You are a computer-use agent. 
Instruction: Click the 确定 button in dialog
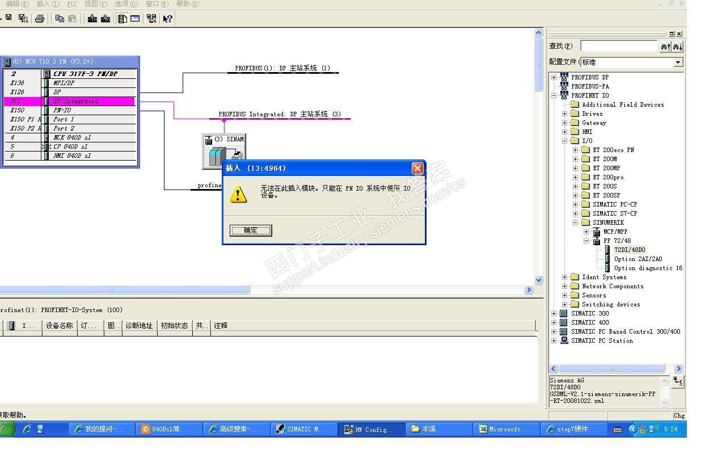tap(251, 230)
